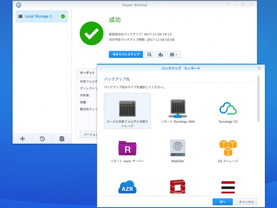Click the ターゲット panel header

(87, 73)
